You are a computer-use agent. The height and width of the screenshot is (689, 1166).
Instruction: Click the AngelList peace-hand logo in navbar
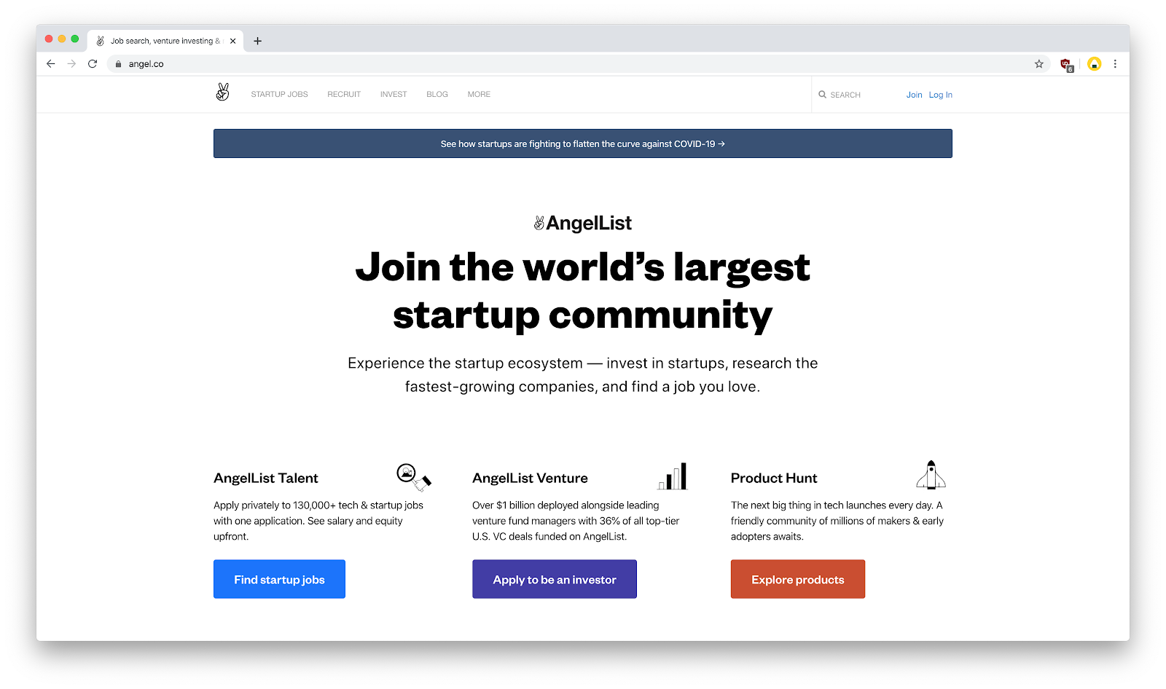point(223,92)
